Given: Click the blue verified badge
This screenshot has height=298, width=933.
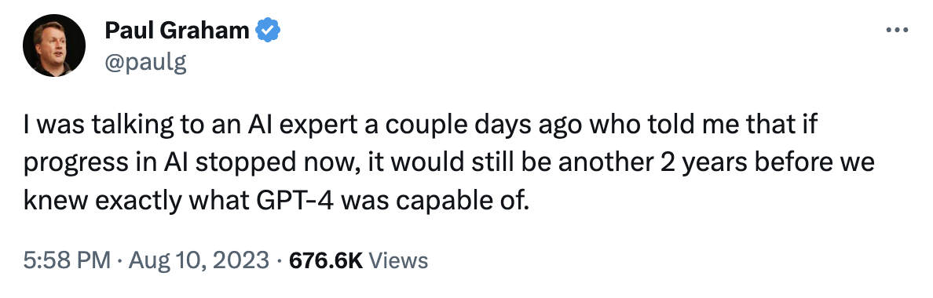Looking at the screenshot, I should (268, 31).
